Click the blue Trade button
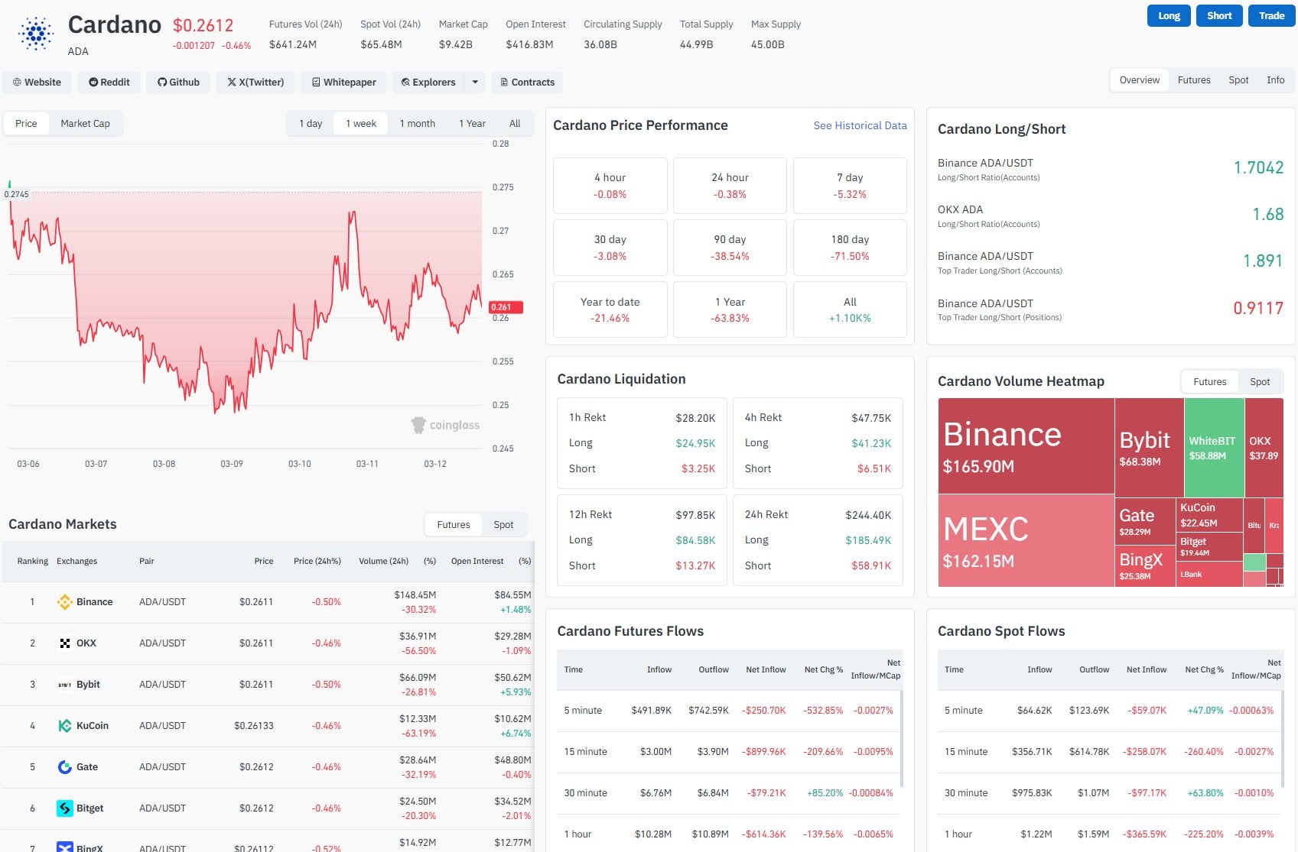The image size is (1298, 852). coord(1270,15)
